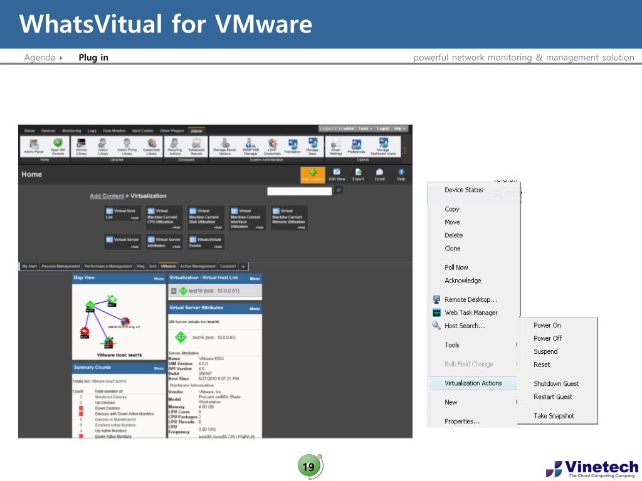
Task: Click the content search input field
Action: pyautogui.click(x=299, y=190)
